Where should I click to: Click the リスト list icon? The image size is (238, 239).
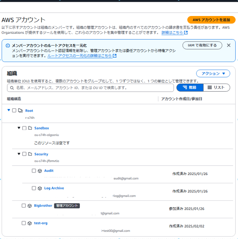(210, 87)
